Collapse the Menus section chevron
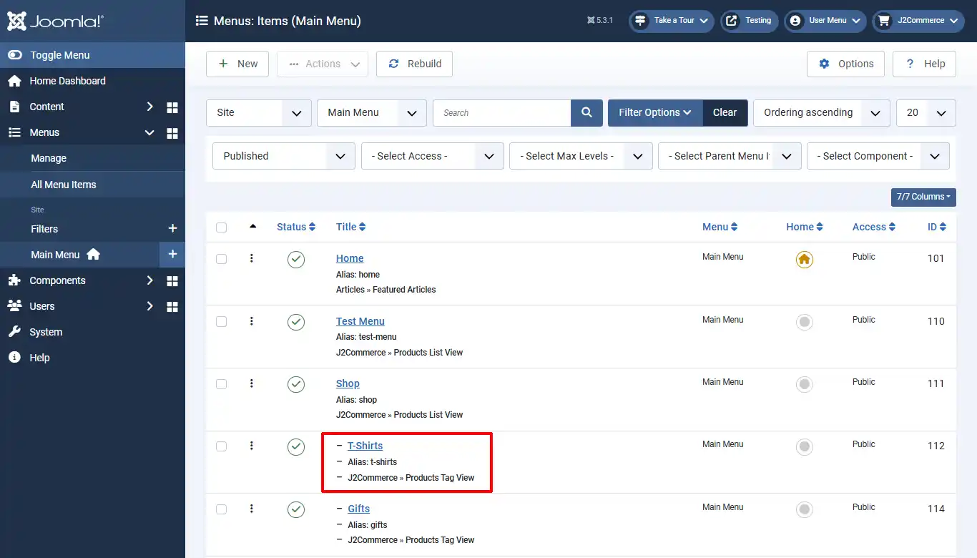The width and height of the screenshot is (977, 558). pos(149,132)
